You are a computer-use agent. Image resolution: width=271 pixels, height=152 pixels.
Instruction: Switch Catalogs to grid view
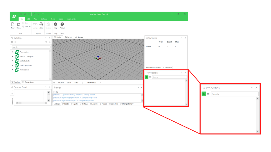12,42
